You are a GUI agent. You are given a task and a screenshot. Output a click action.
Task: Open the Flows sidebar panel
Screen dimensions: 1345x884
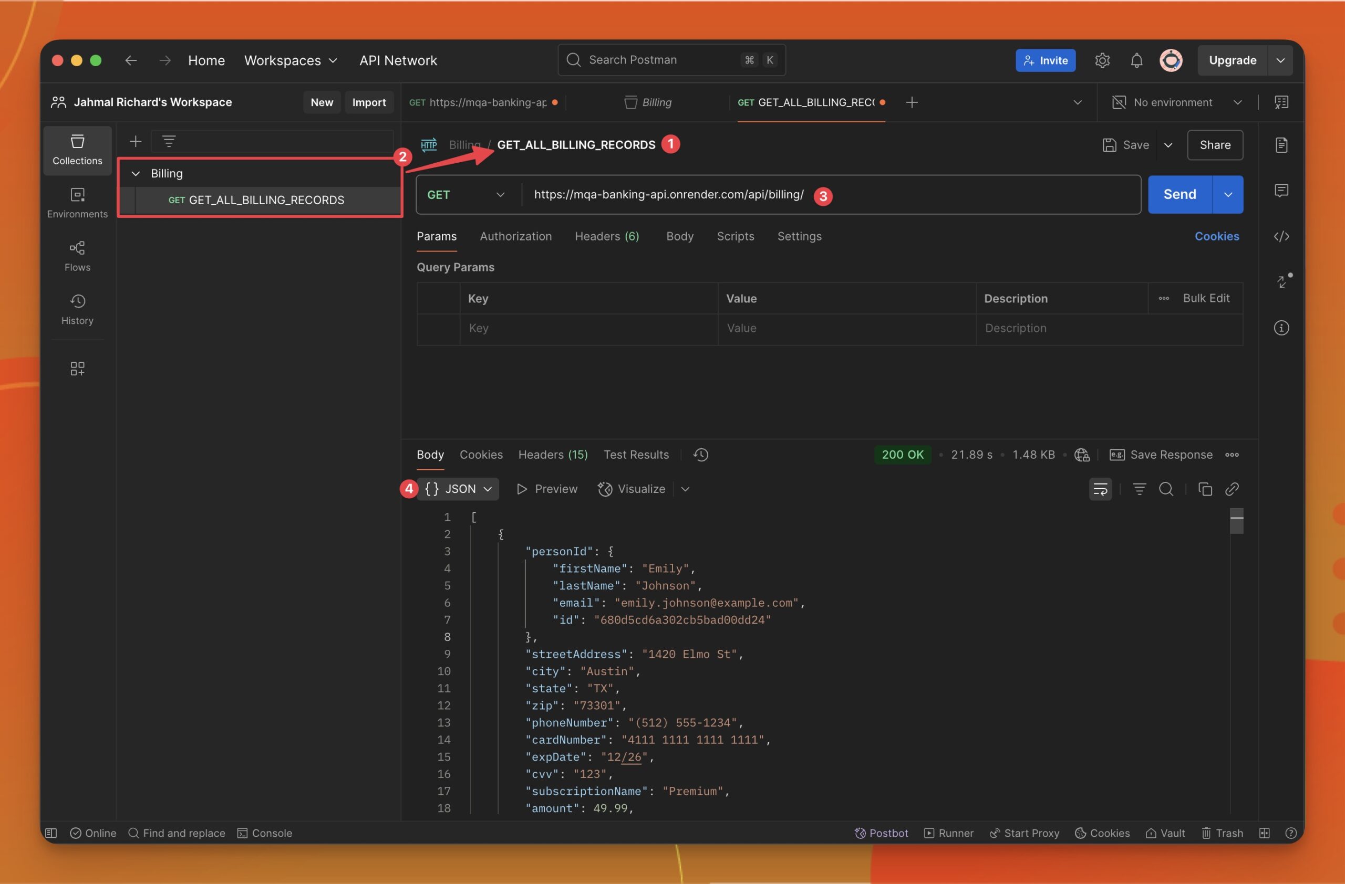(x=77, y=256)
